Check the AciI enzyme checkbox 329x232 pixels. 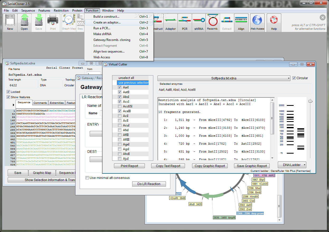(x=120, y=116)
